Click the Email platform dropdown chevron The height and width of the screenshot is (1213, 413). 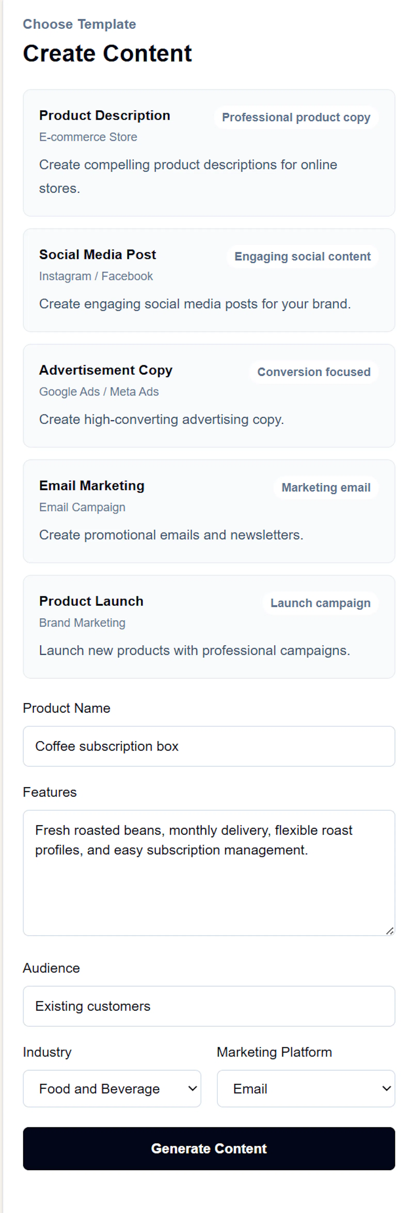coord(387,1088)
